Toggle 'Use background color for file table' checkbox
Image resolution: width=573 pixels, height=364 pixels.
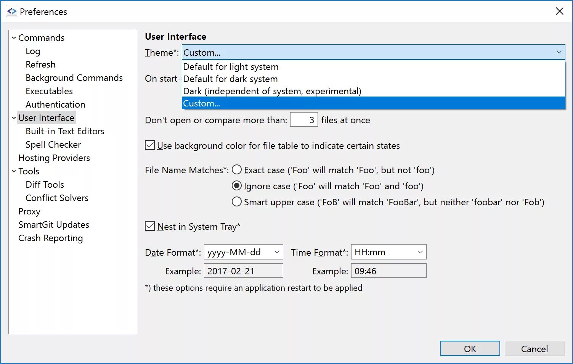point(150,145)
